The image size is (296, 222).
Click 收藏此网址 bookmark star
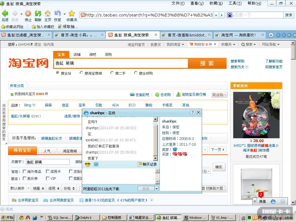[12, 27]
